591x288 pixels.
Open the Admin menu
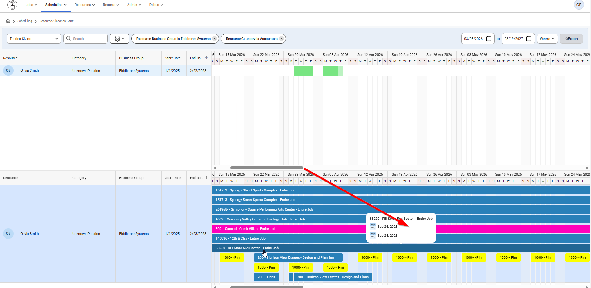134,5
